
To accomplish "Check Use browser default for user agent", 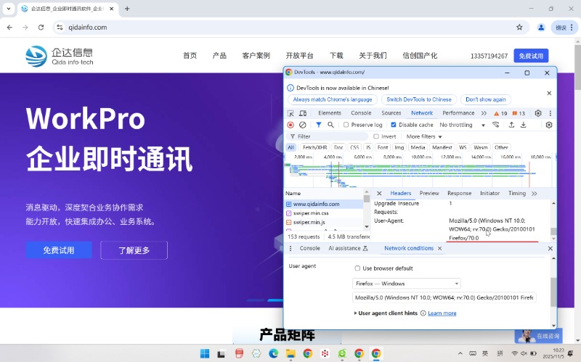I will point(357,268).
